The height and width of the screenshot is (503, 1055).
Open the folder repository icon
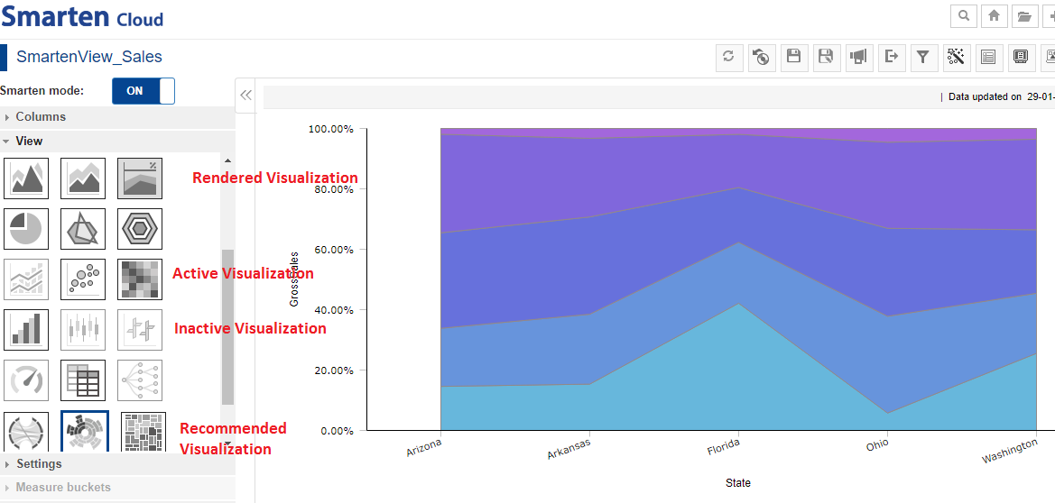pyautogui.click(x=1024, y=16)
